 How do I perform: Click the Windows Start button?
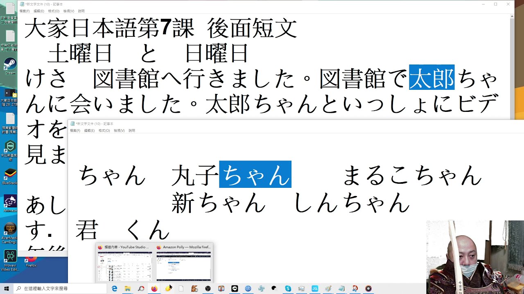click(7, 289)
